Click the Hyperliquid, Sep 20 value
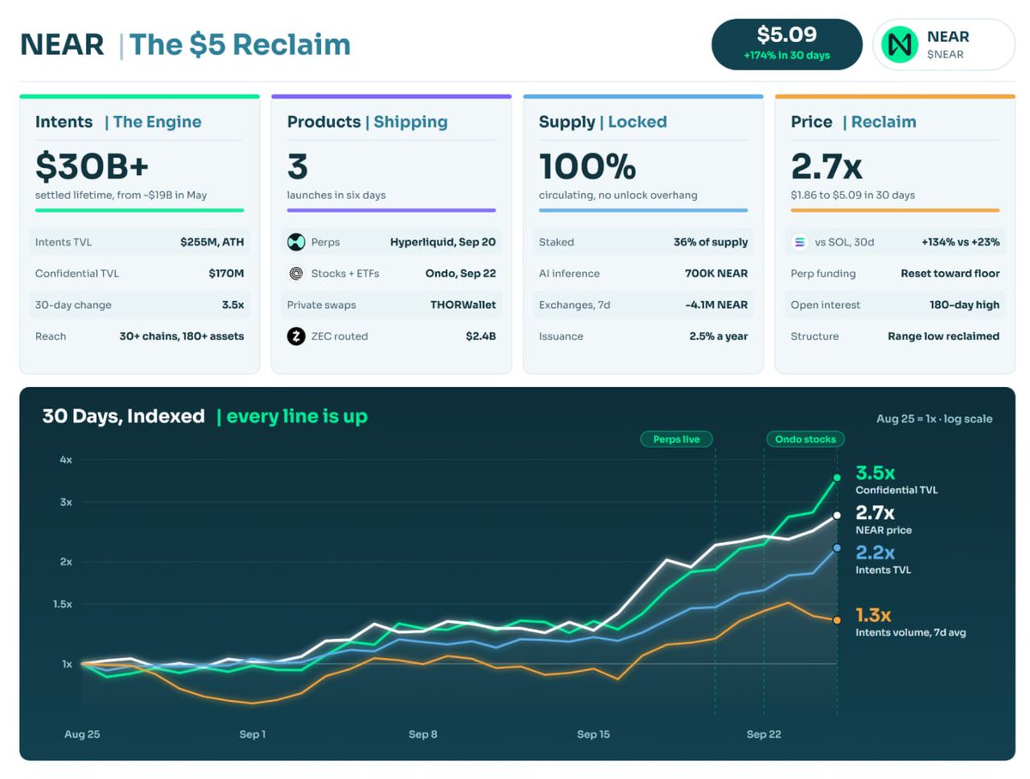The height and width of the screenshot is (779, 1030). [x=443, y=242]
